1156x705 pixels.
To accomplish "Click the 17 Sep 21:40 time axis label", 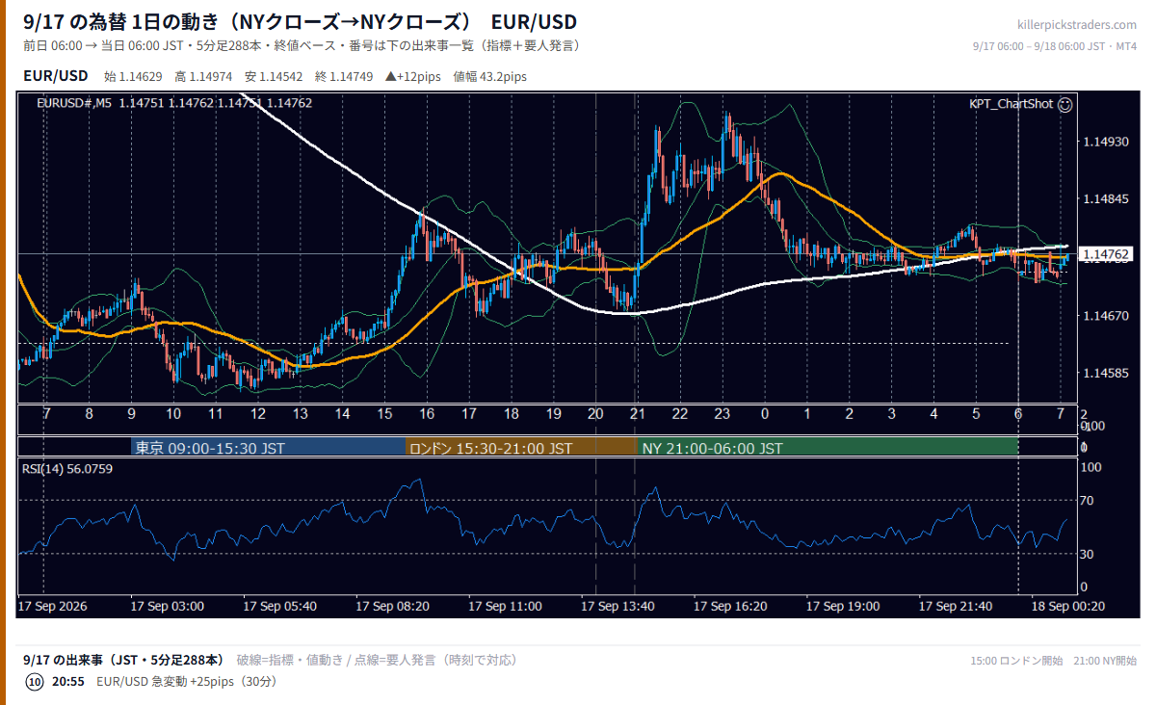I will 957,607.
